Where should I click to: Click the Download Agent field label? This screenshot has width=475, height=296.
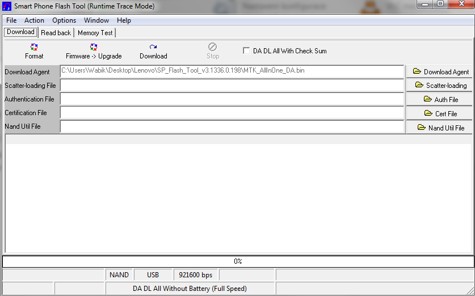[27, 72]
